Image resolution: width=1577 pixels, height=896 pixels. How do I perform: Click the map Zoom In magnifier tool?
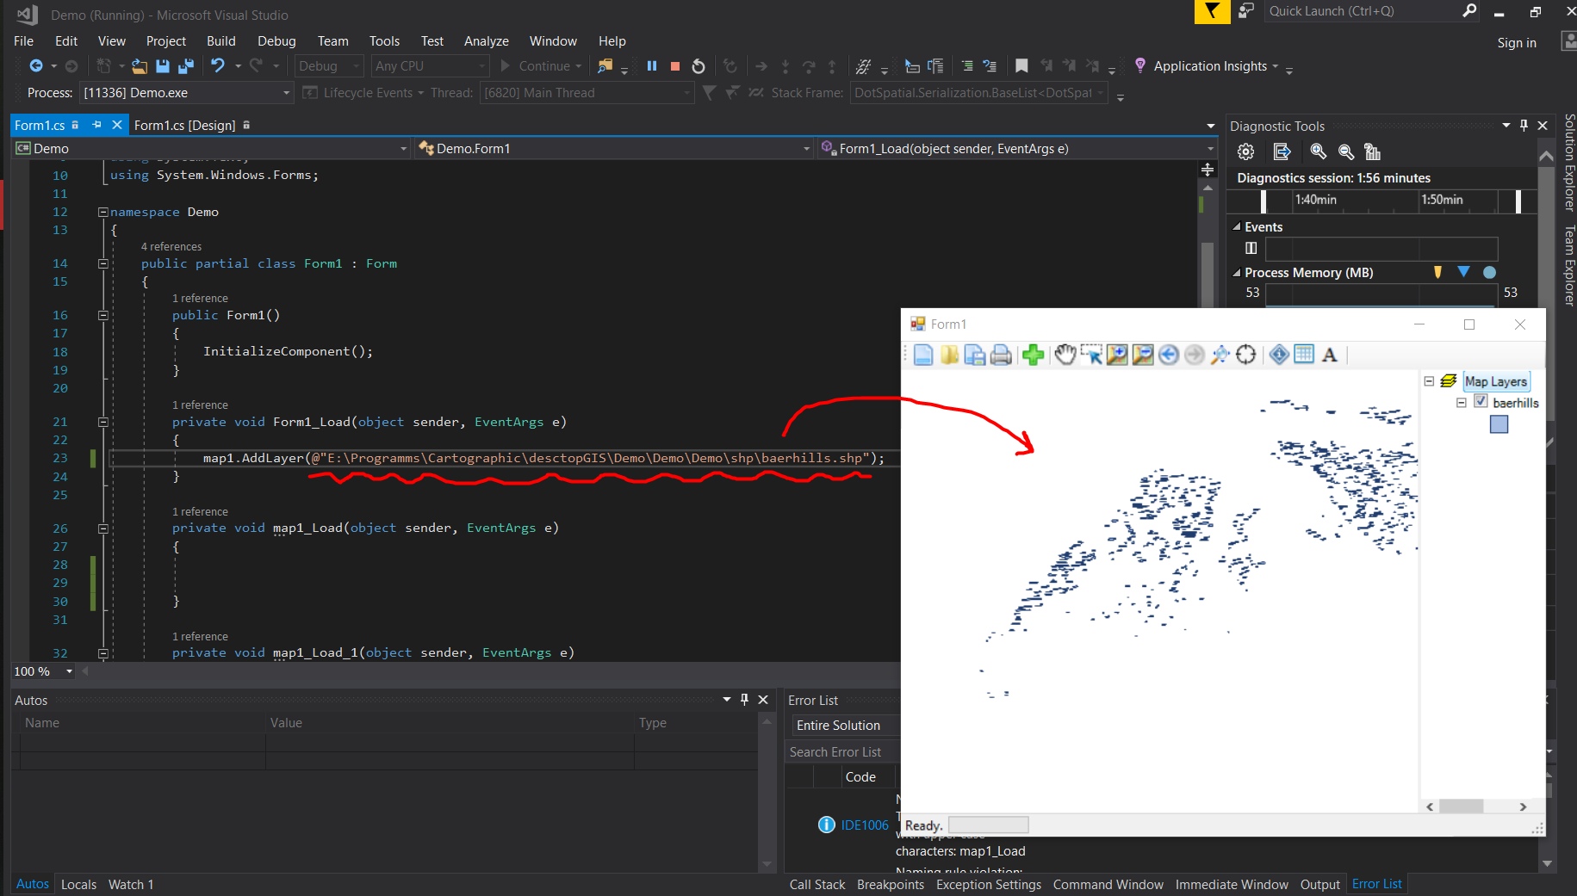pyautogui.click(x=1117, y=355)
